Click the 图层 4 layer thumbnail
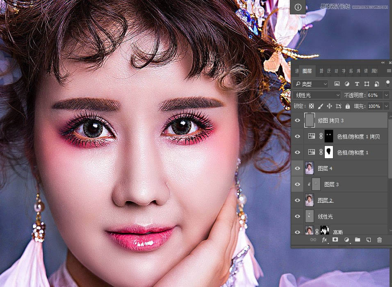The height and width of the screenshot is (287, 392). tap(310, 168)
